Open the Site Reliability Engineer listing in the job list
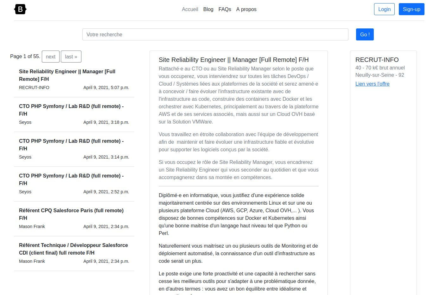 pos(67,75)
